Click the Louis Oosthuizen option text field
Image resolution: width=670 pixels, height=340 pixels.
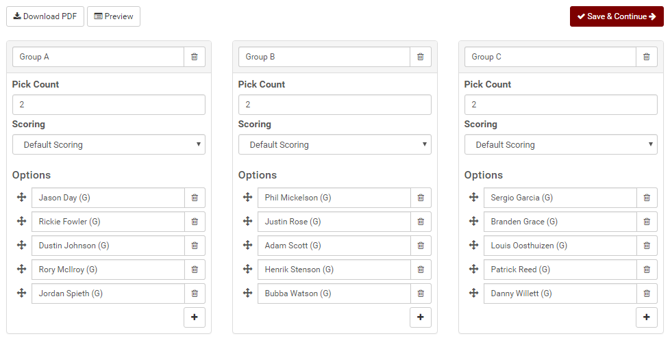click(560, 246)
